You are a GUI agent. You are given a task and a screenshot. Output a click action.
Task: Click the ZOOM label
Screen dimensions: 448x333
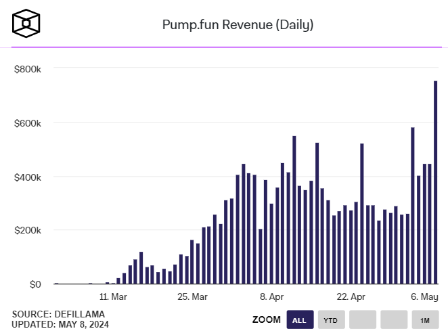click(266, 319)
